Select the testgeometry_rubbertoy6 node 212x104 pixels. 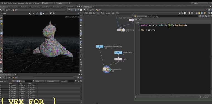click(100, 47)
